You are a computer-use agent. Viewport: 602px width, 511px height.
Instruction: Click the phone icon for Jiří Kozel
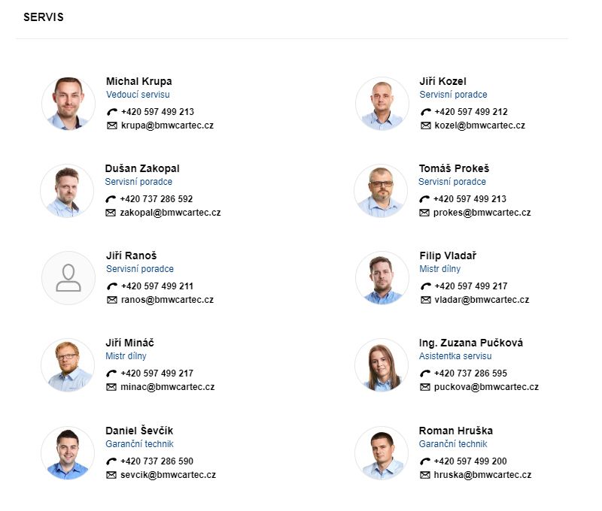click(426, 112)
